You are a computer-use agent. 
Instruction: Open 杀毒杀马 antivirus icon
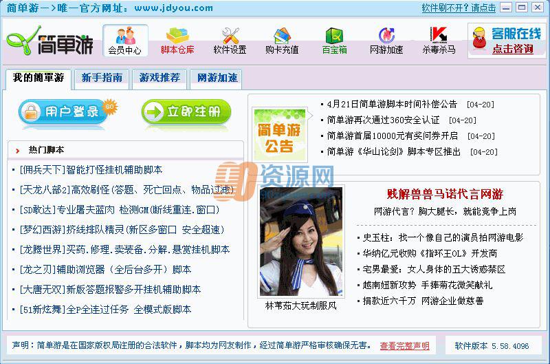coord(439,41)
